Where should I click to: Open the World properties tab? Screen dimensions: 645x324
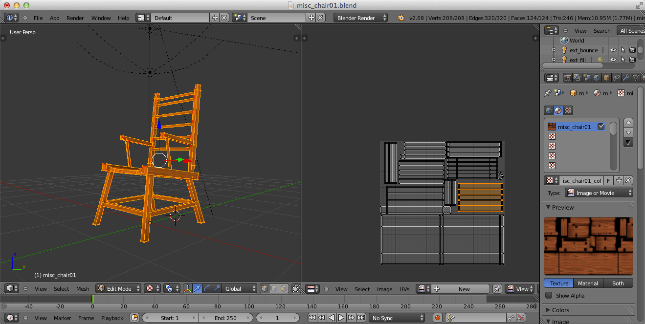coord(597,78)
